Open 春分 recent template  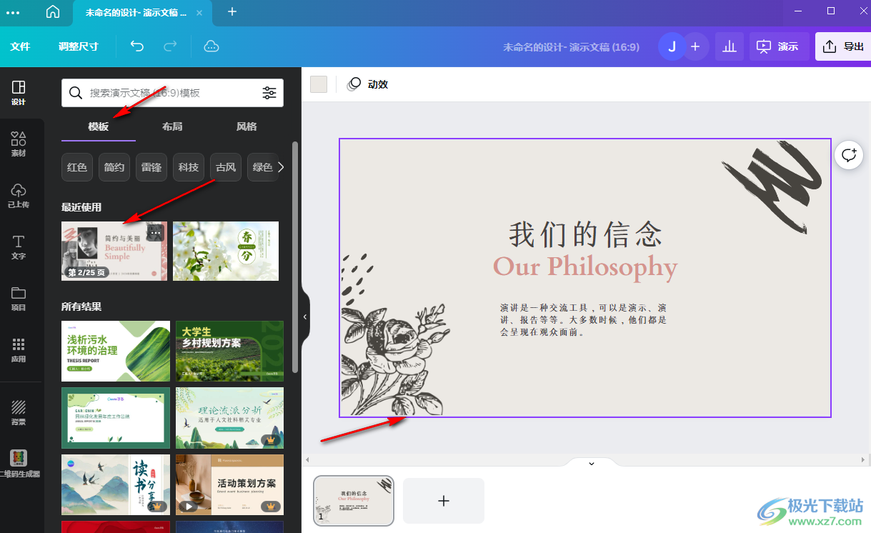226,251
